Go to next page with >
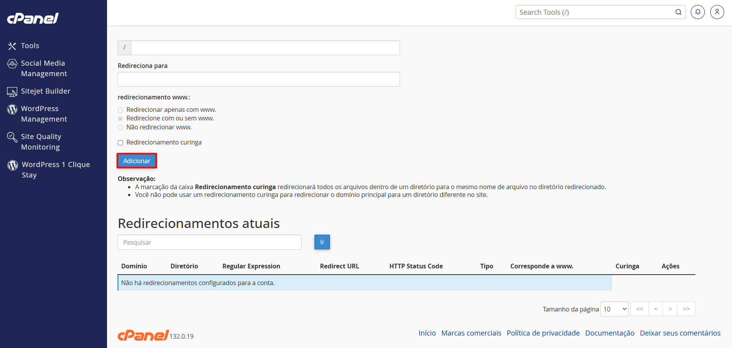 coord(670,309)
